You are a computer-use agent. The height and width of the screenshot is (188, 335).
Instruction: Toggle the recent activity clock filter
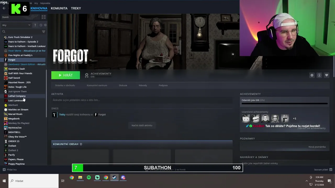41,25
